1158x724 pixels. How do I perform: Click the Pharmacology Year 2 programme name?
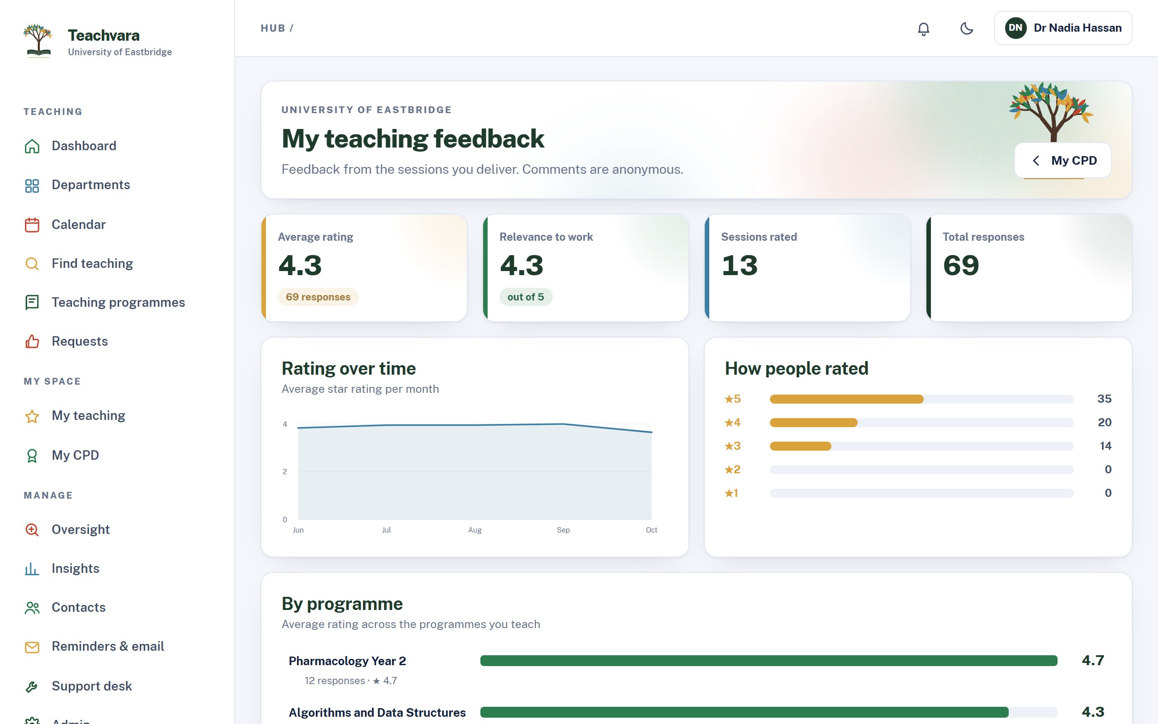coord(347,661)
